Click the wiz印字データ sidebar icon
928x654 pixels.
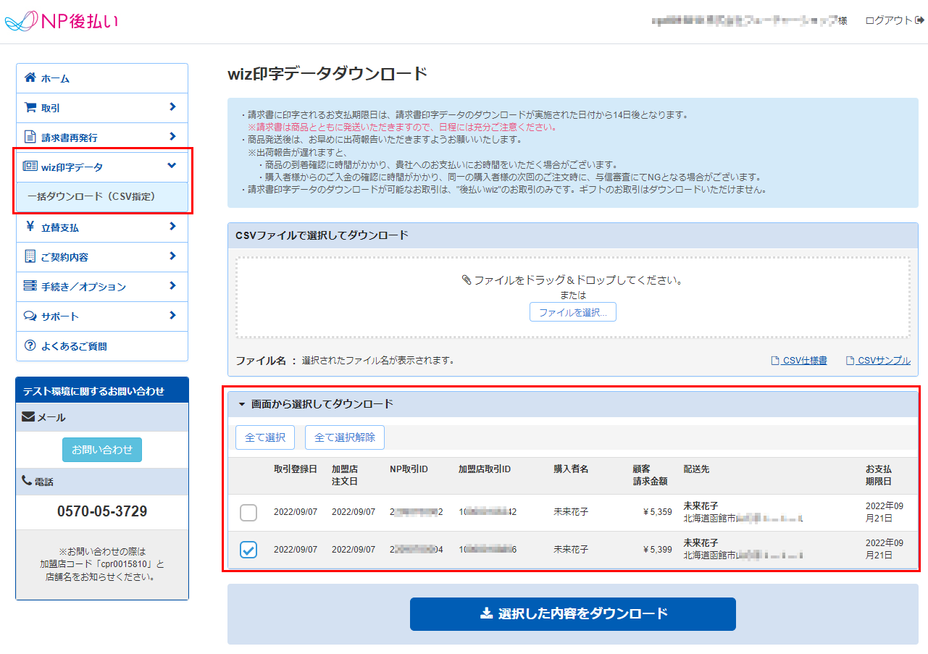pyautogui.click(x=30, y=167)
